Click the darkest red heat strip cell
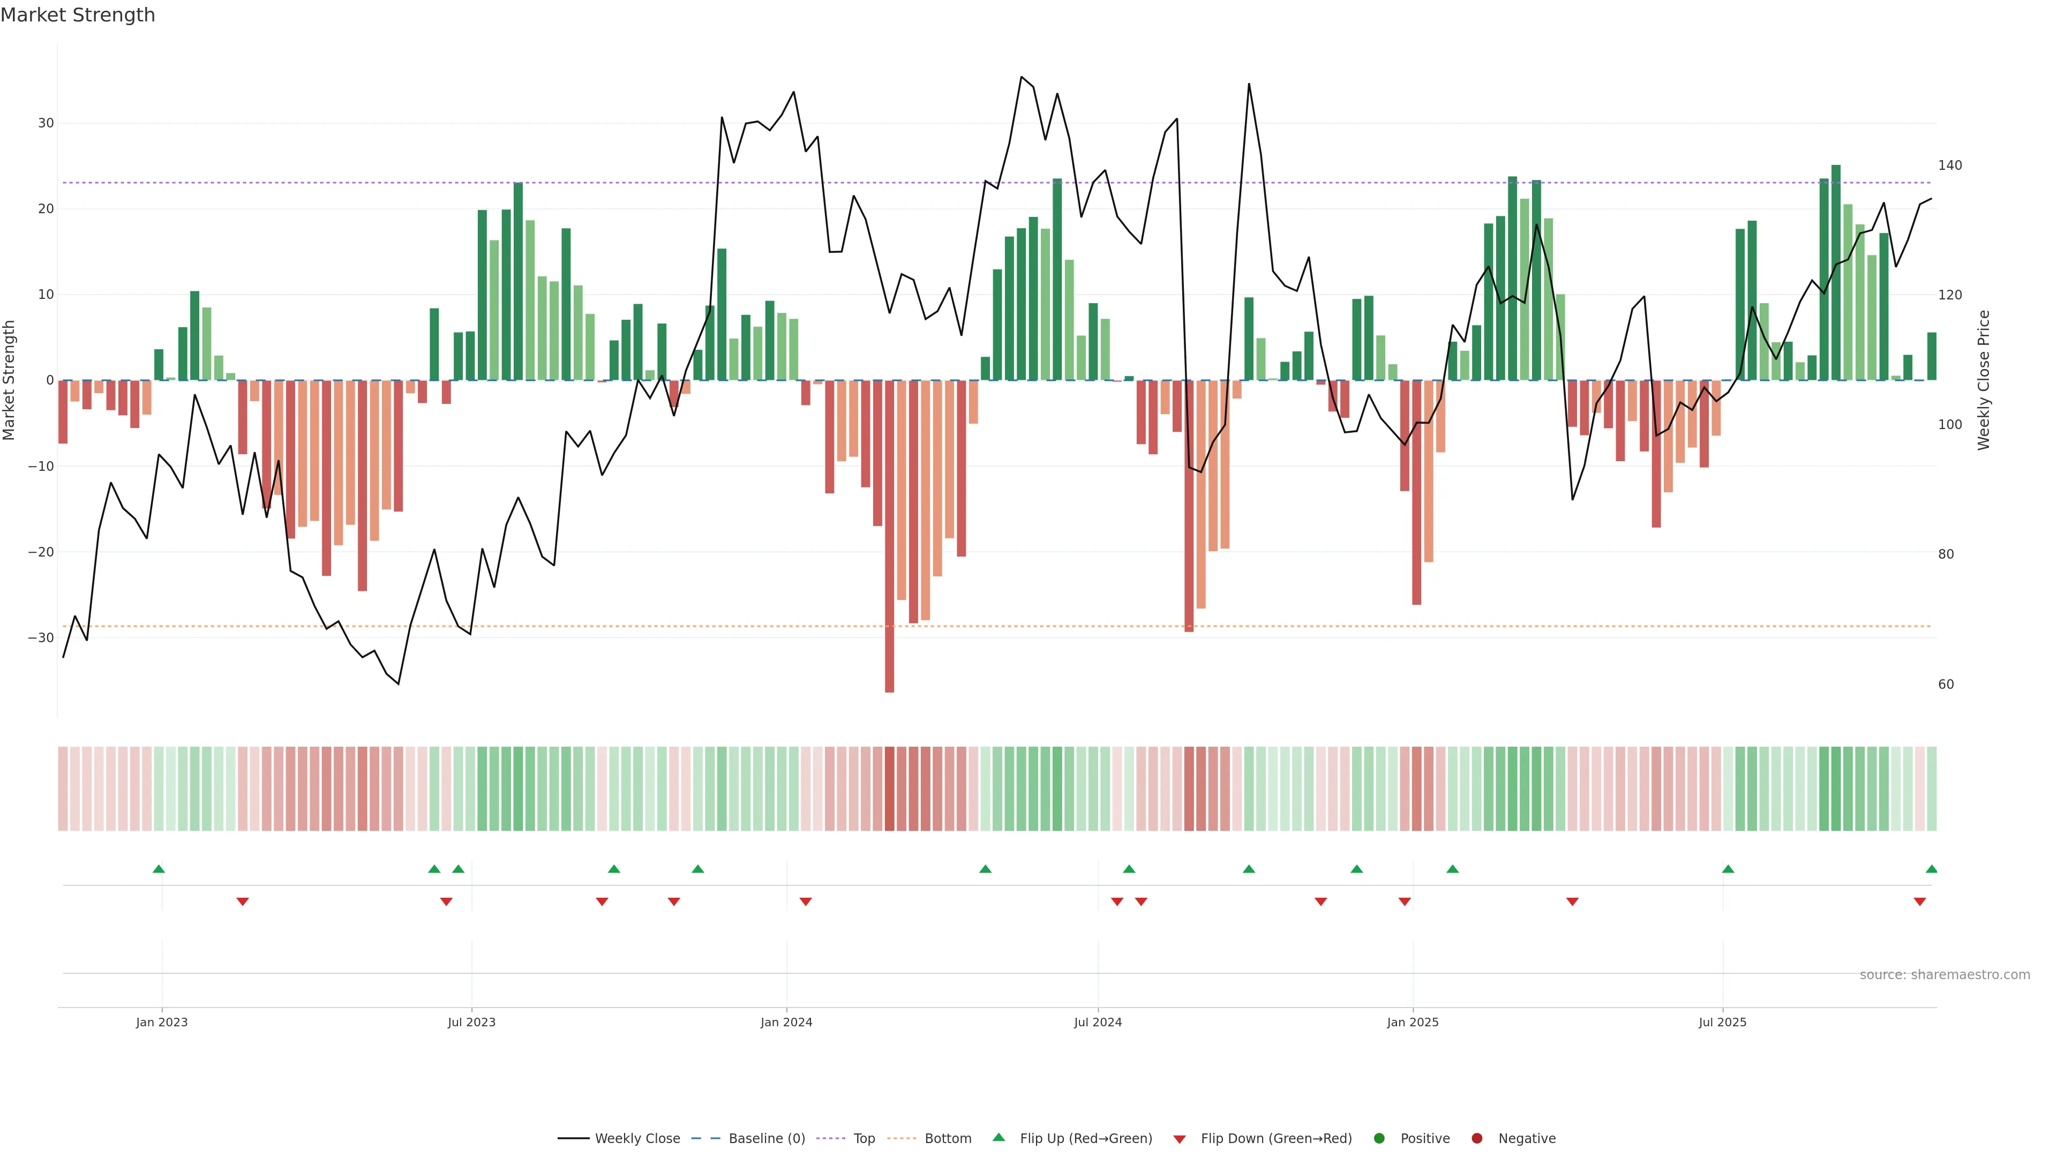 click(x=890, y=789)
